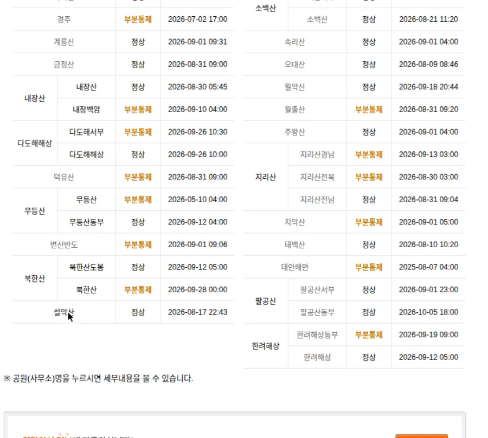
Task: Open the 덕유산 park details
Action: (x=64, y=177)
